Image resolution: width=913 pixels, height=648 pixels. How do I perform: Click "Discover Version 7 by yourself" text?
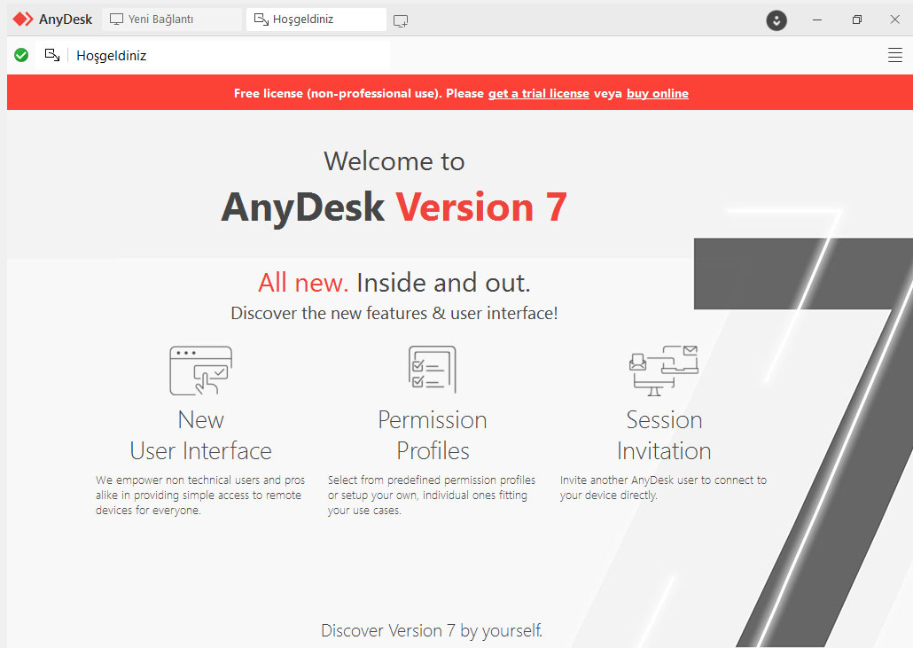tap(431, 630)
